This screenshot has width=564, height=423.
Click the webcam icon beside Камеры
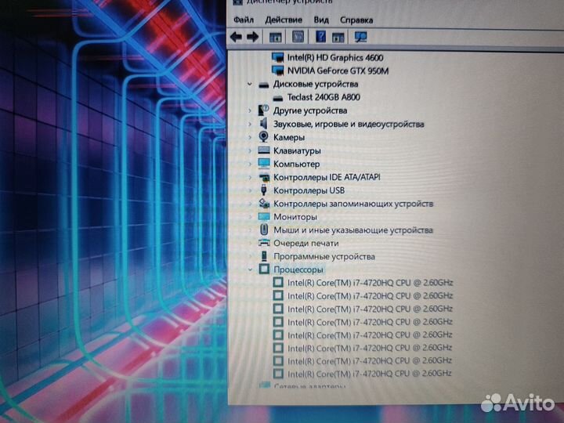coord(264,136)
